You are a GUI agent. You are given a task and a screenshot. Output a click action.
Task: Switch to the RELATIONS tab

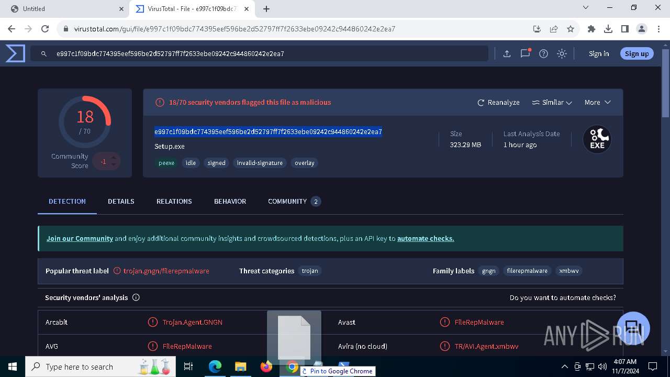174,201
